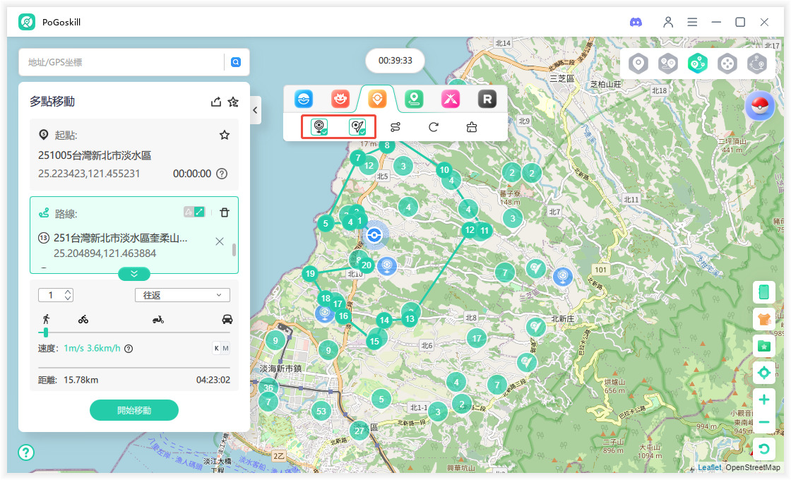
Task: Focus the address/GPS coordinates input field
Action: point(124,62)
